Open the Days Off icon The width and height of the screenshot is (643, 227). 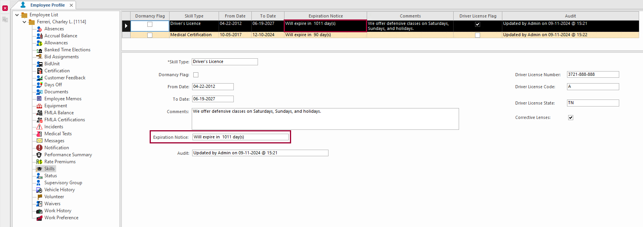39,85
